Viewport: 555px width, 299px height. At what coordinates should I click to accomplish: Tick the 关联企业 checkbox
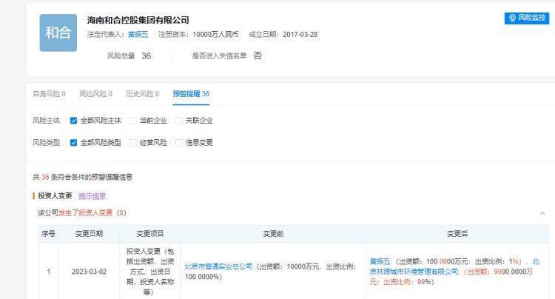point(179,121)
